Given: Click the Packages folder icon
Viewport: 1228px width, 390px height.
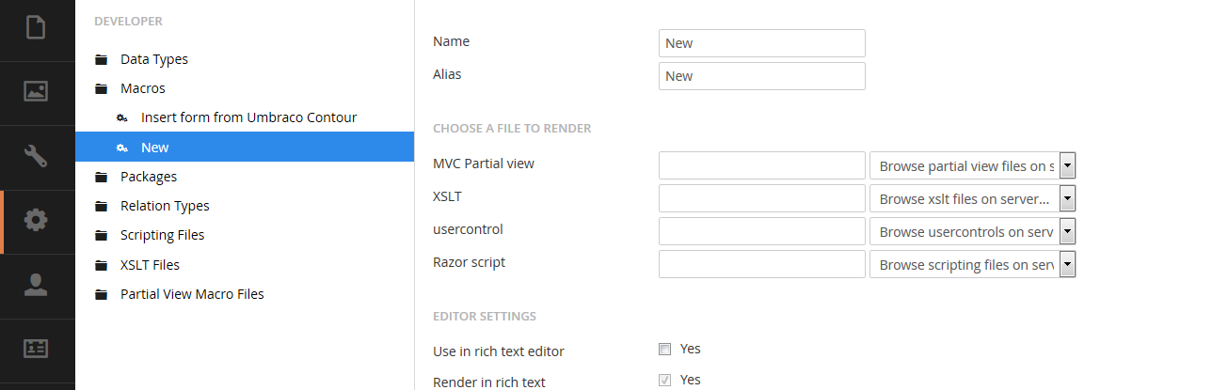Looking at the screenshot, I should (101, 178).
